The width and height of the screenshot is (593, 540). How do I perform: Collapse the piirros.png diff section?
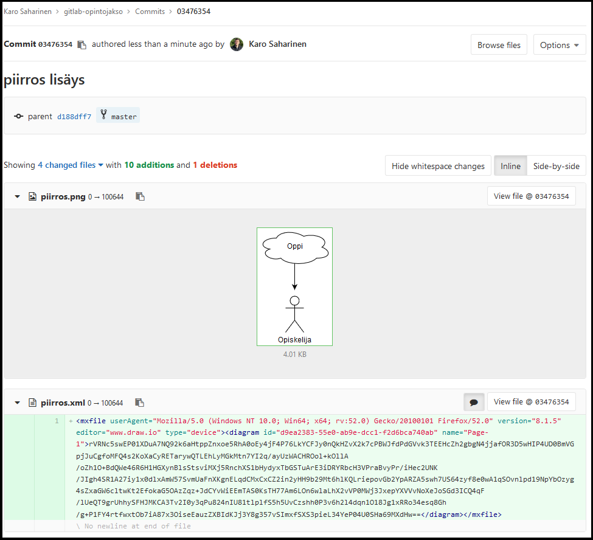pos(18,196)
